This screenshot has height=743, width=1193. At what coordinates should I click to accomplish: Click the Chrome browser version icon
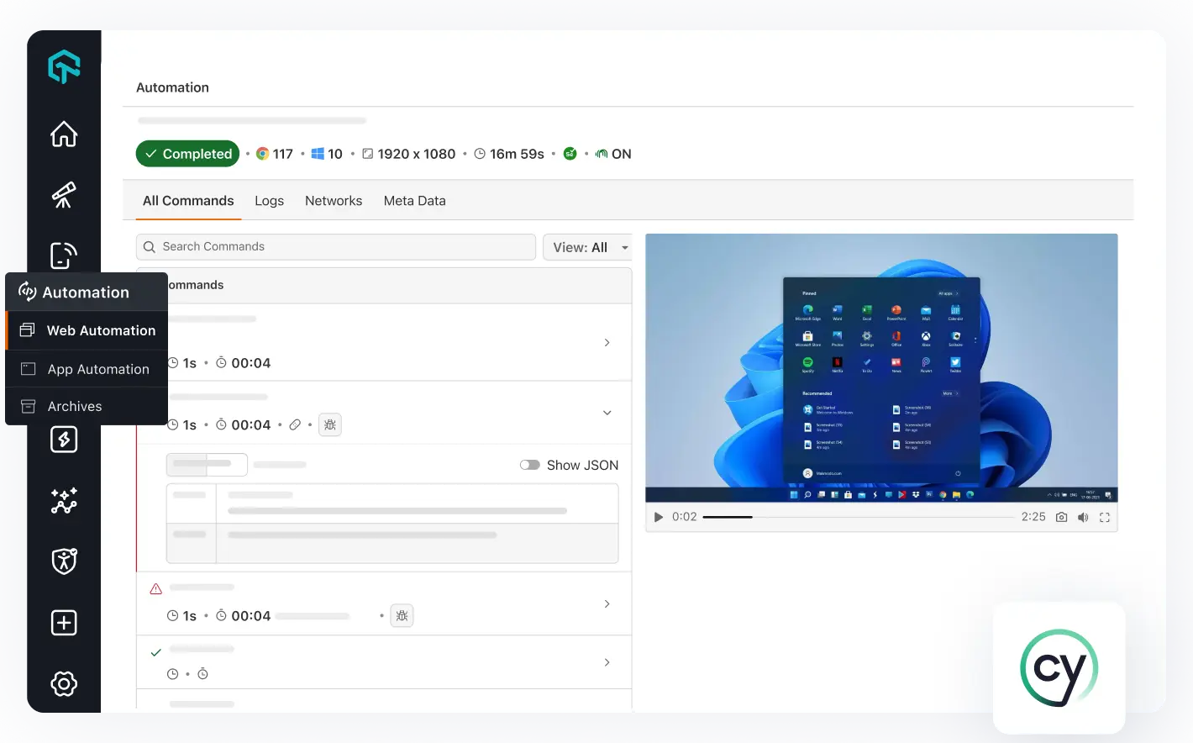point(260,153)
